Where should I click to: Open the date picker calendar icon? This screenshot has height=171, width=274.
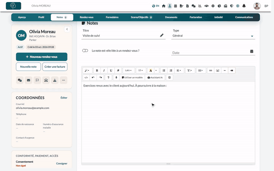(252, 51)
